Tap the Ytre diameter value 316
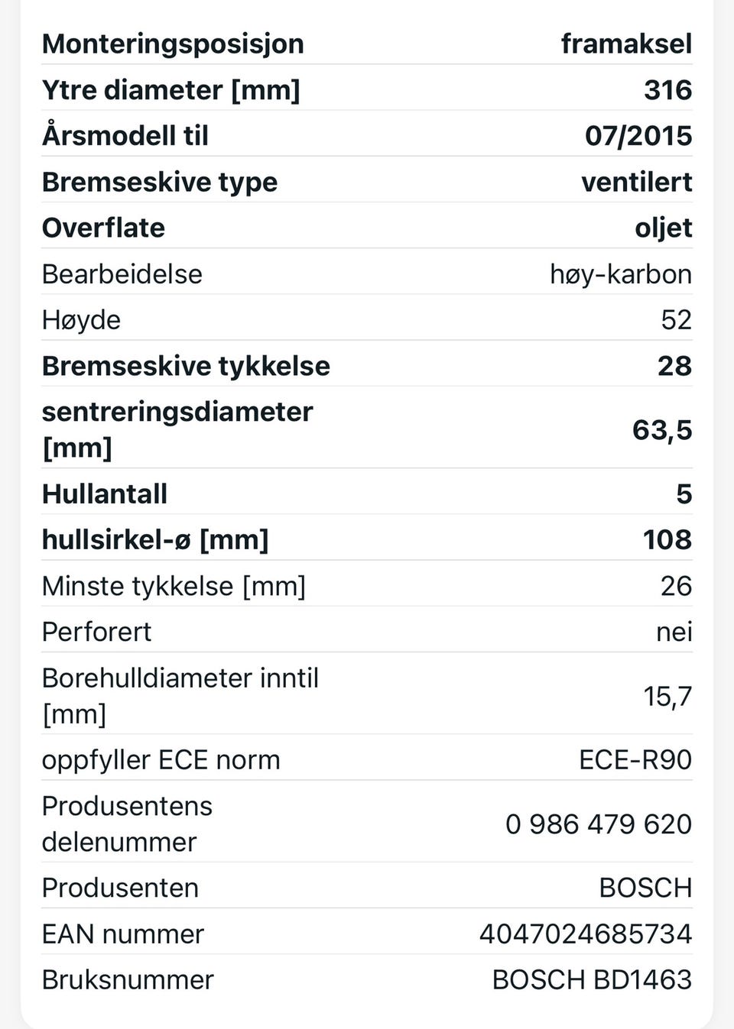This screenshot has height=1029, width=734. [x=667, y=90]
